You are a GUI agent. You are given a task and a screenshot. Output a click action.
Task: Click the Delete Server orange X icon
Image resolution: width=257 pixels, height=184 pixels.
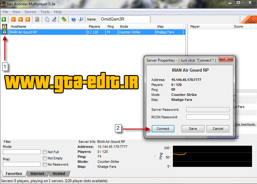[21, 19]
